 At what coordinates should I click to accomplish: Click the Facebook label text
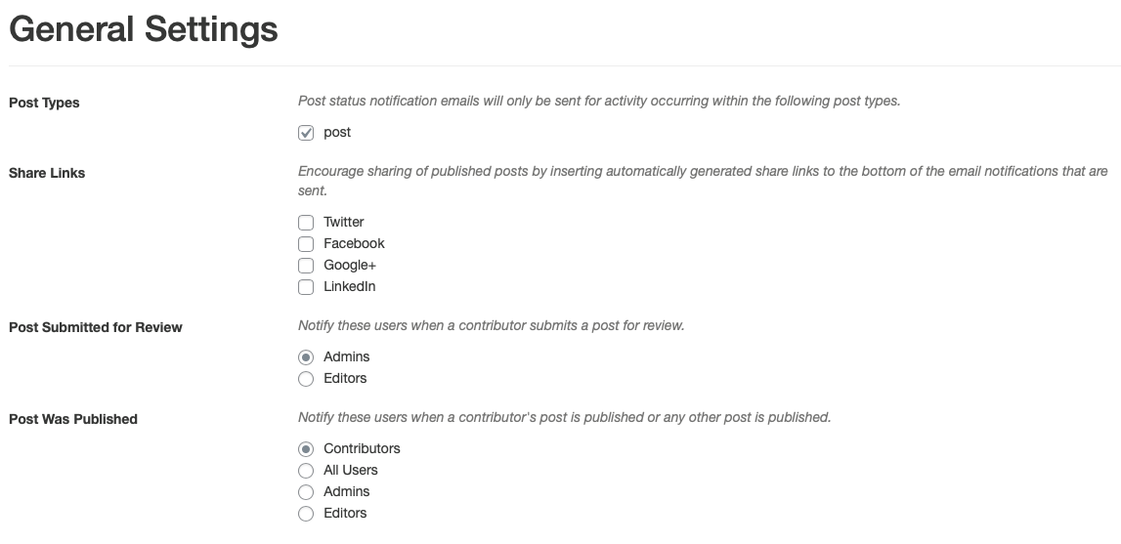pyautogui.click(x=354, y=244)
